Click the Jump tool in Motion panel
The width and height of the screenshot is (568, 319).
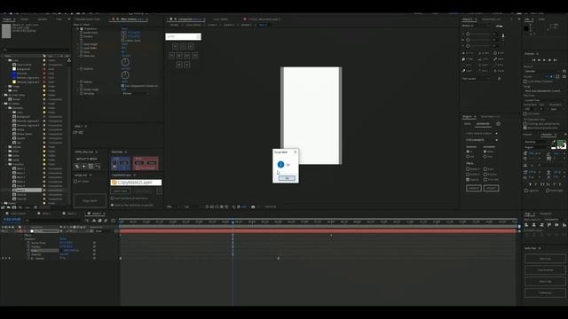tap(483, 59)
